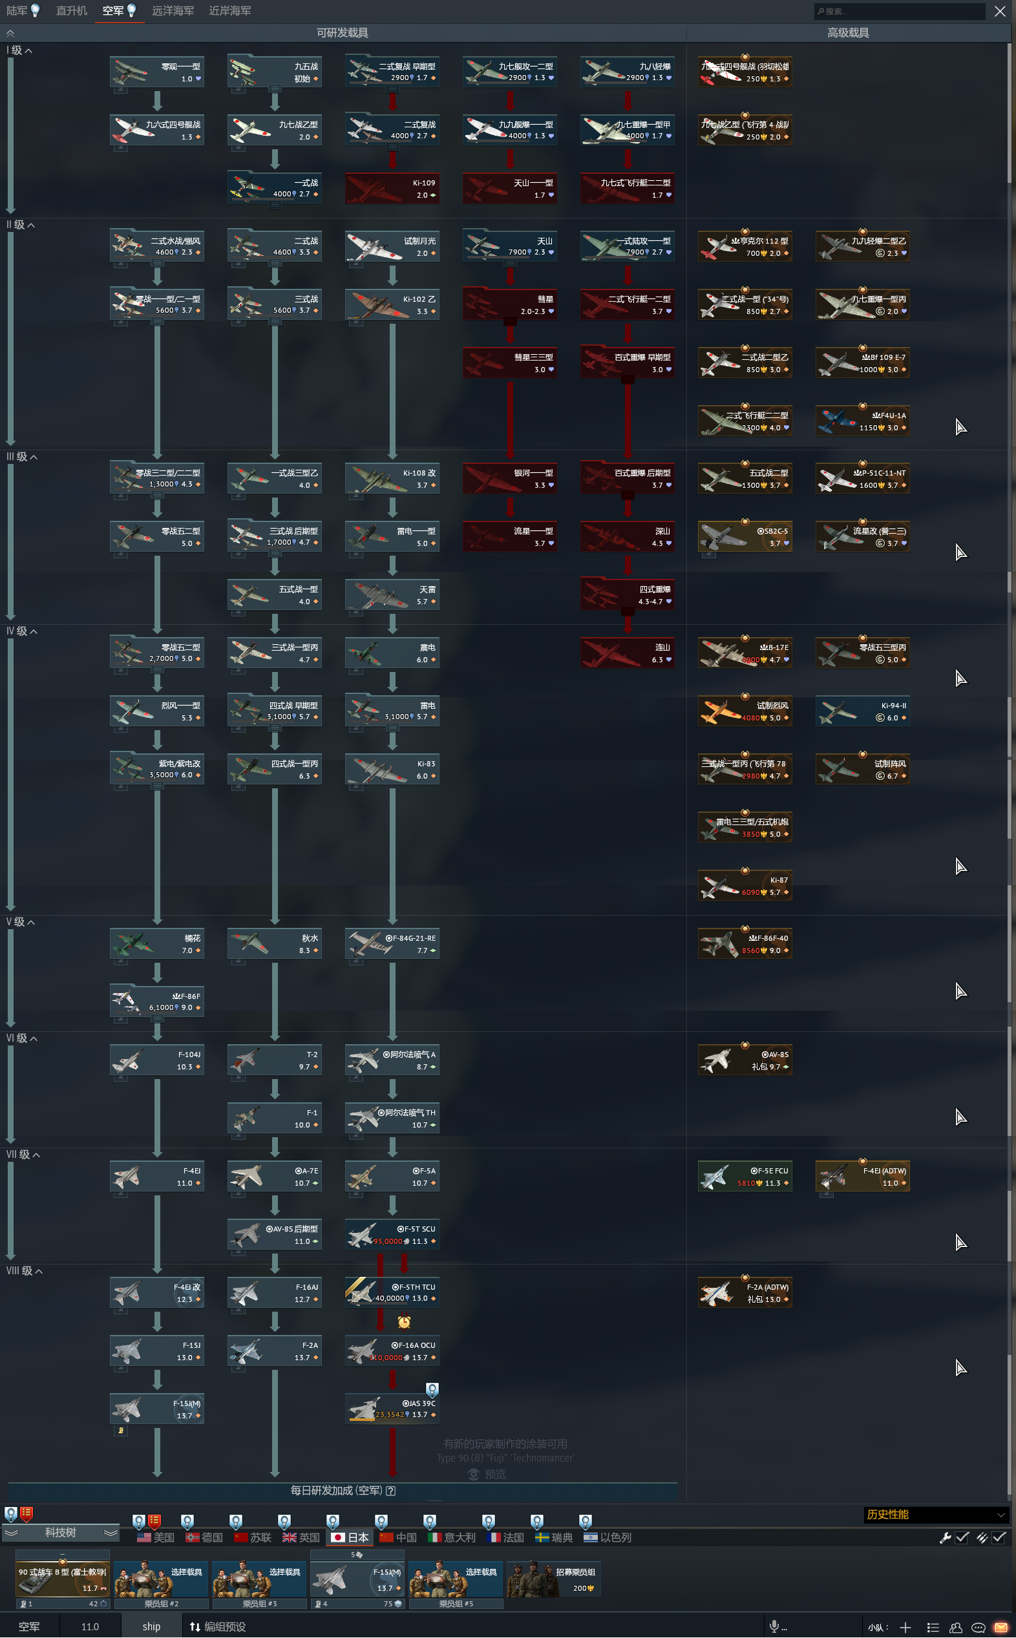Collapse the II 级 rank section
The width and height of the screenshot is (1016, 1638).
(21, 224)
